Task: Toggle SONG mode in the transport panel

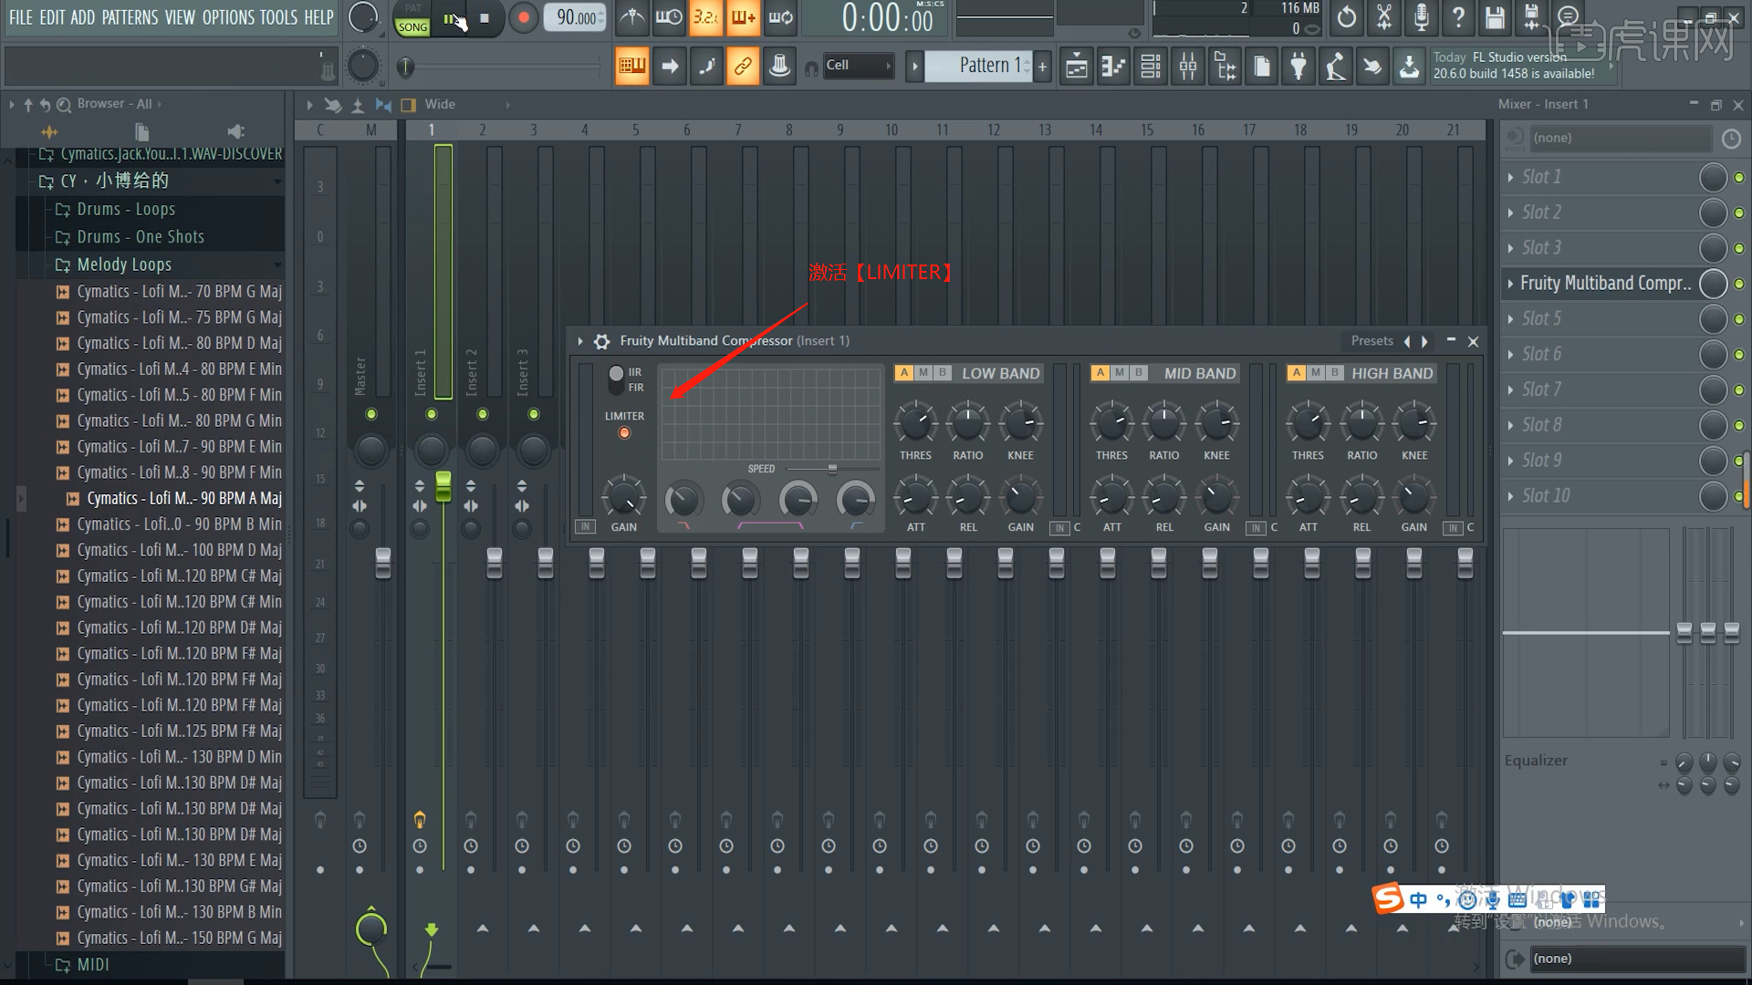Action: [412, 27]
